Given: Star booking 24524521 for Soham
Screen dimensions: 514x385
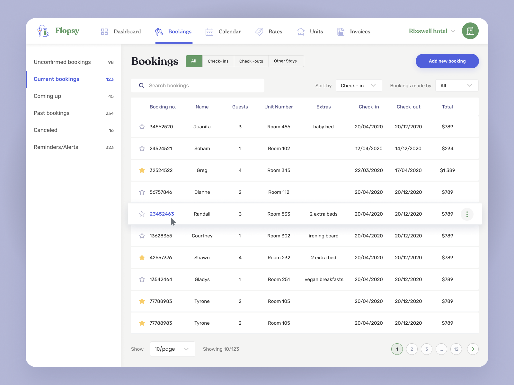Looking at the screenshot, I should (x=142, y=149).
